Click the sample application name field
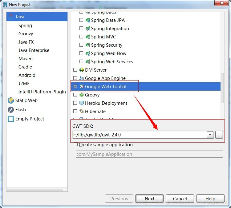Screen dimensions: 231x208 pos(149,154)
